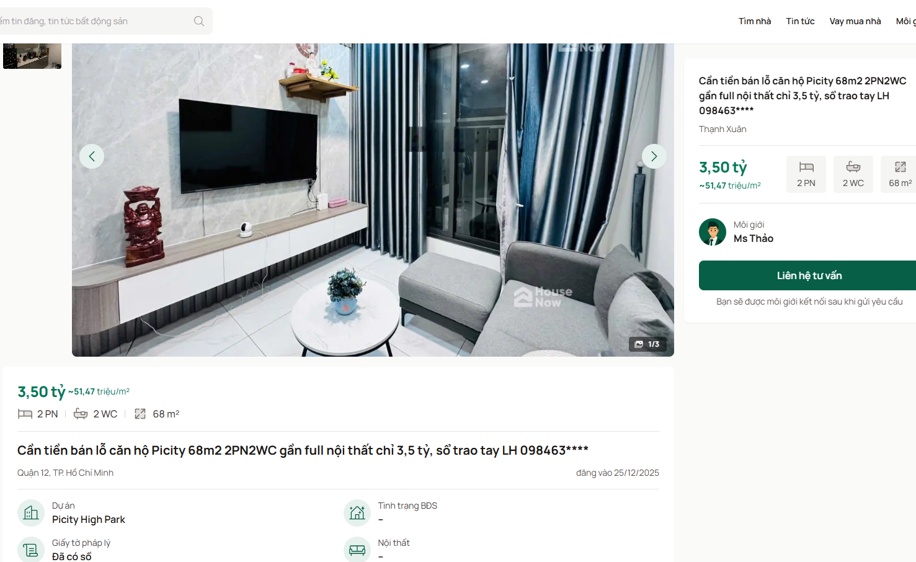The height and width of the screenshot is (562, 916).
Task: Click the area icon above 68 m² card
Action: pos(900,167)
